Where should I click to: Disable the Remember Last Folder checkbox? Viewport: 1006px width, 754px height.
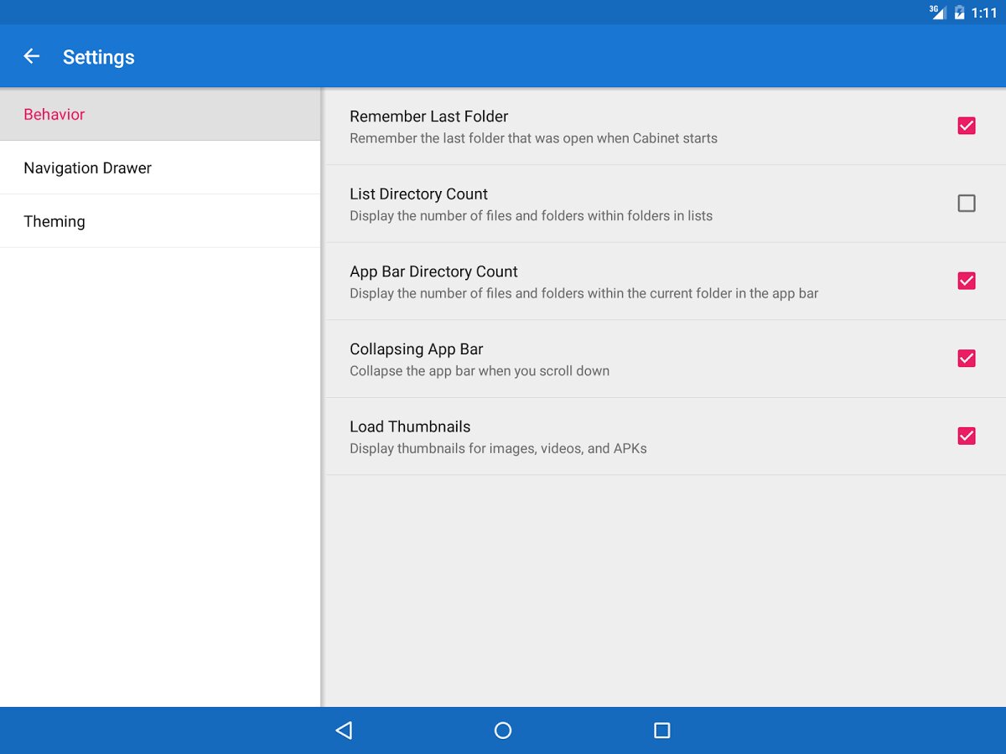[x=966, y=126]
